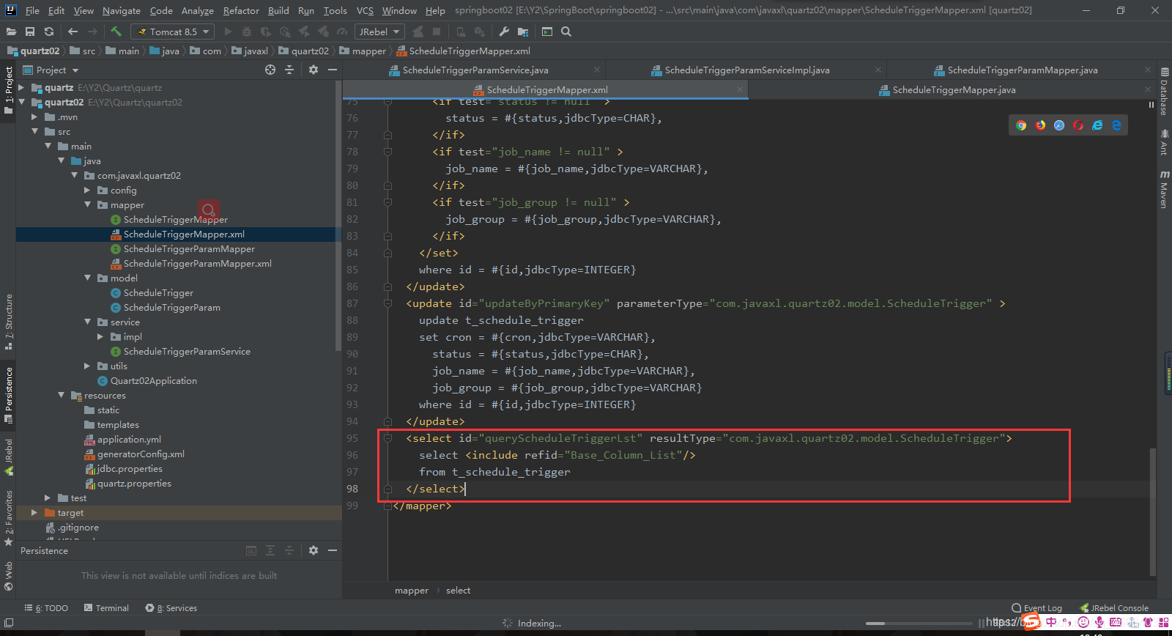Open in Safari browser icon
This screenshot has width=1172, height=636.
(x=1059, y=125)
